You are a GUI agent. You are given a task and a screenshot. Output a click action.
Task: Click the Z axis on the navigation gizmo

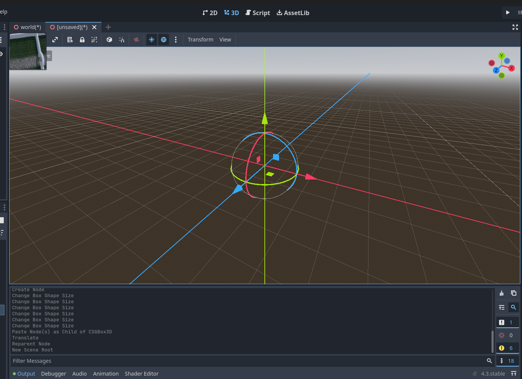[496, 71]
